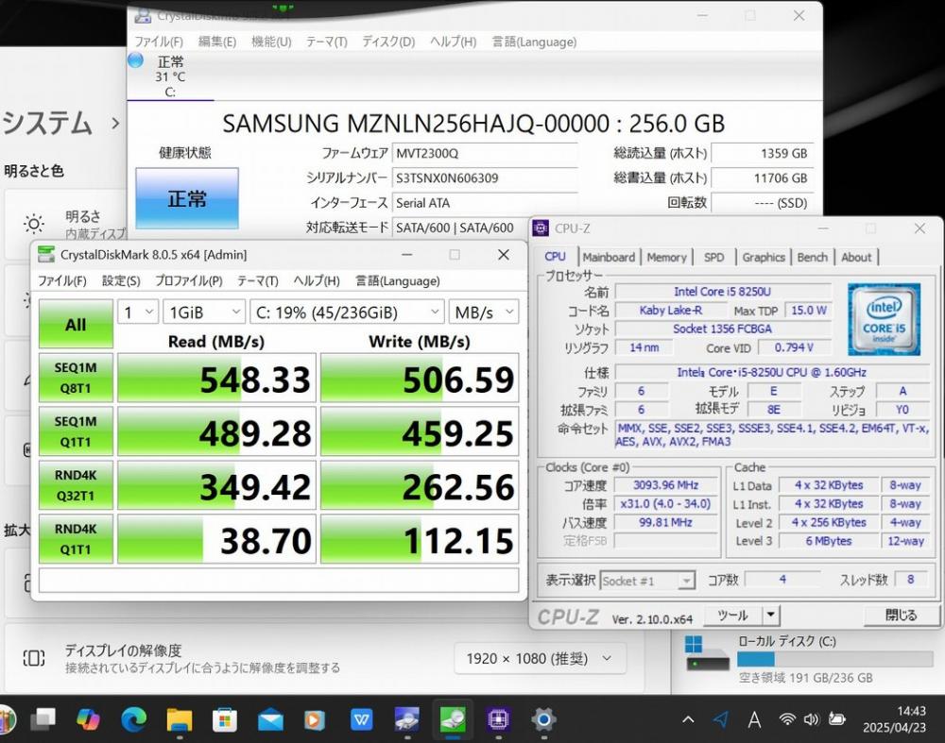945x743 pixels.
Task: Switch to the Mainboard tab in CPU-Z
Action: click(609, 257)
